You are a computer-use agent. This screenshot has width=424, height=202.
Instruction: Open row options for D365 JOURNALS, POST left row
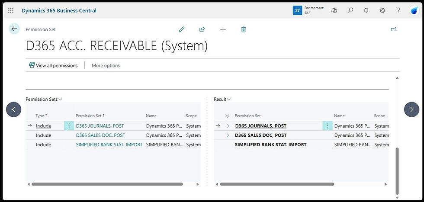pos(69,126)
